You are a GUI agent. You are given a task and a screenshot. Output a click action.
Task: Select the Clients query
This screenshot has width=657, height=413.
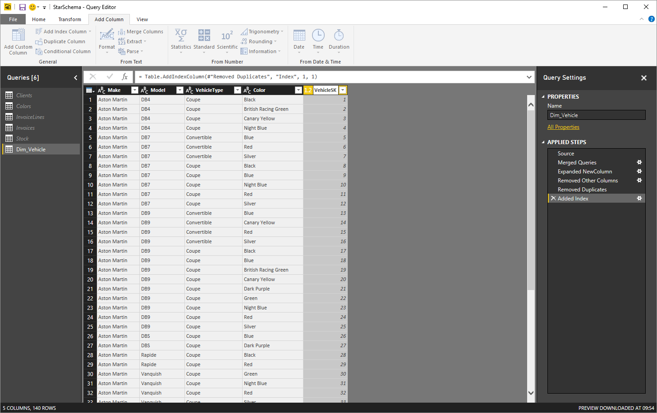tap(41, 95)
